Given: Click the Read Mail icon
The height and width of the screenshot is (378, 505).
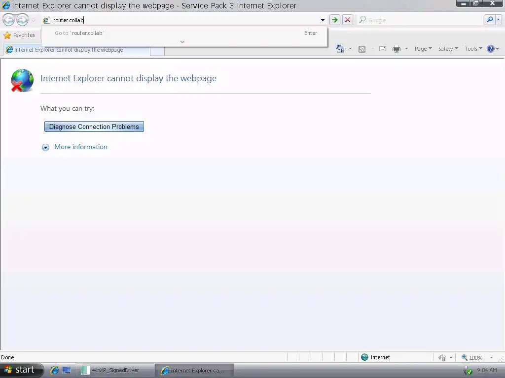Looking at the screenshot, I should tap(383, 49).
